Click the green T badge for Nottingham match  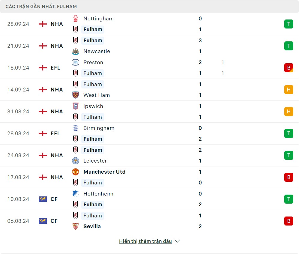pyautogui.click(x=289, y=24)
